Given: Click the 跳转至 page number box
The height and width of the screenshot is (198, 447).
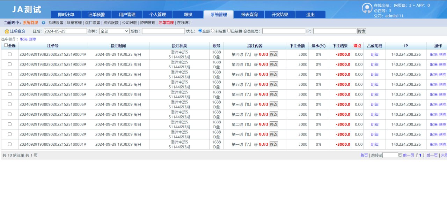Looking at the screenshot, I should click(390, 155).
